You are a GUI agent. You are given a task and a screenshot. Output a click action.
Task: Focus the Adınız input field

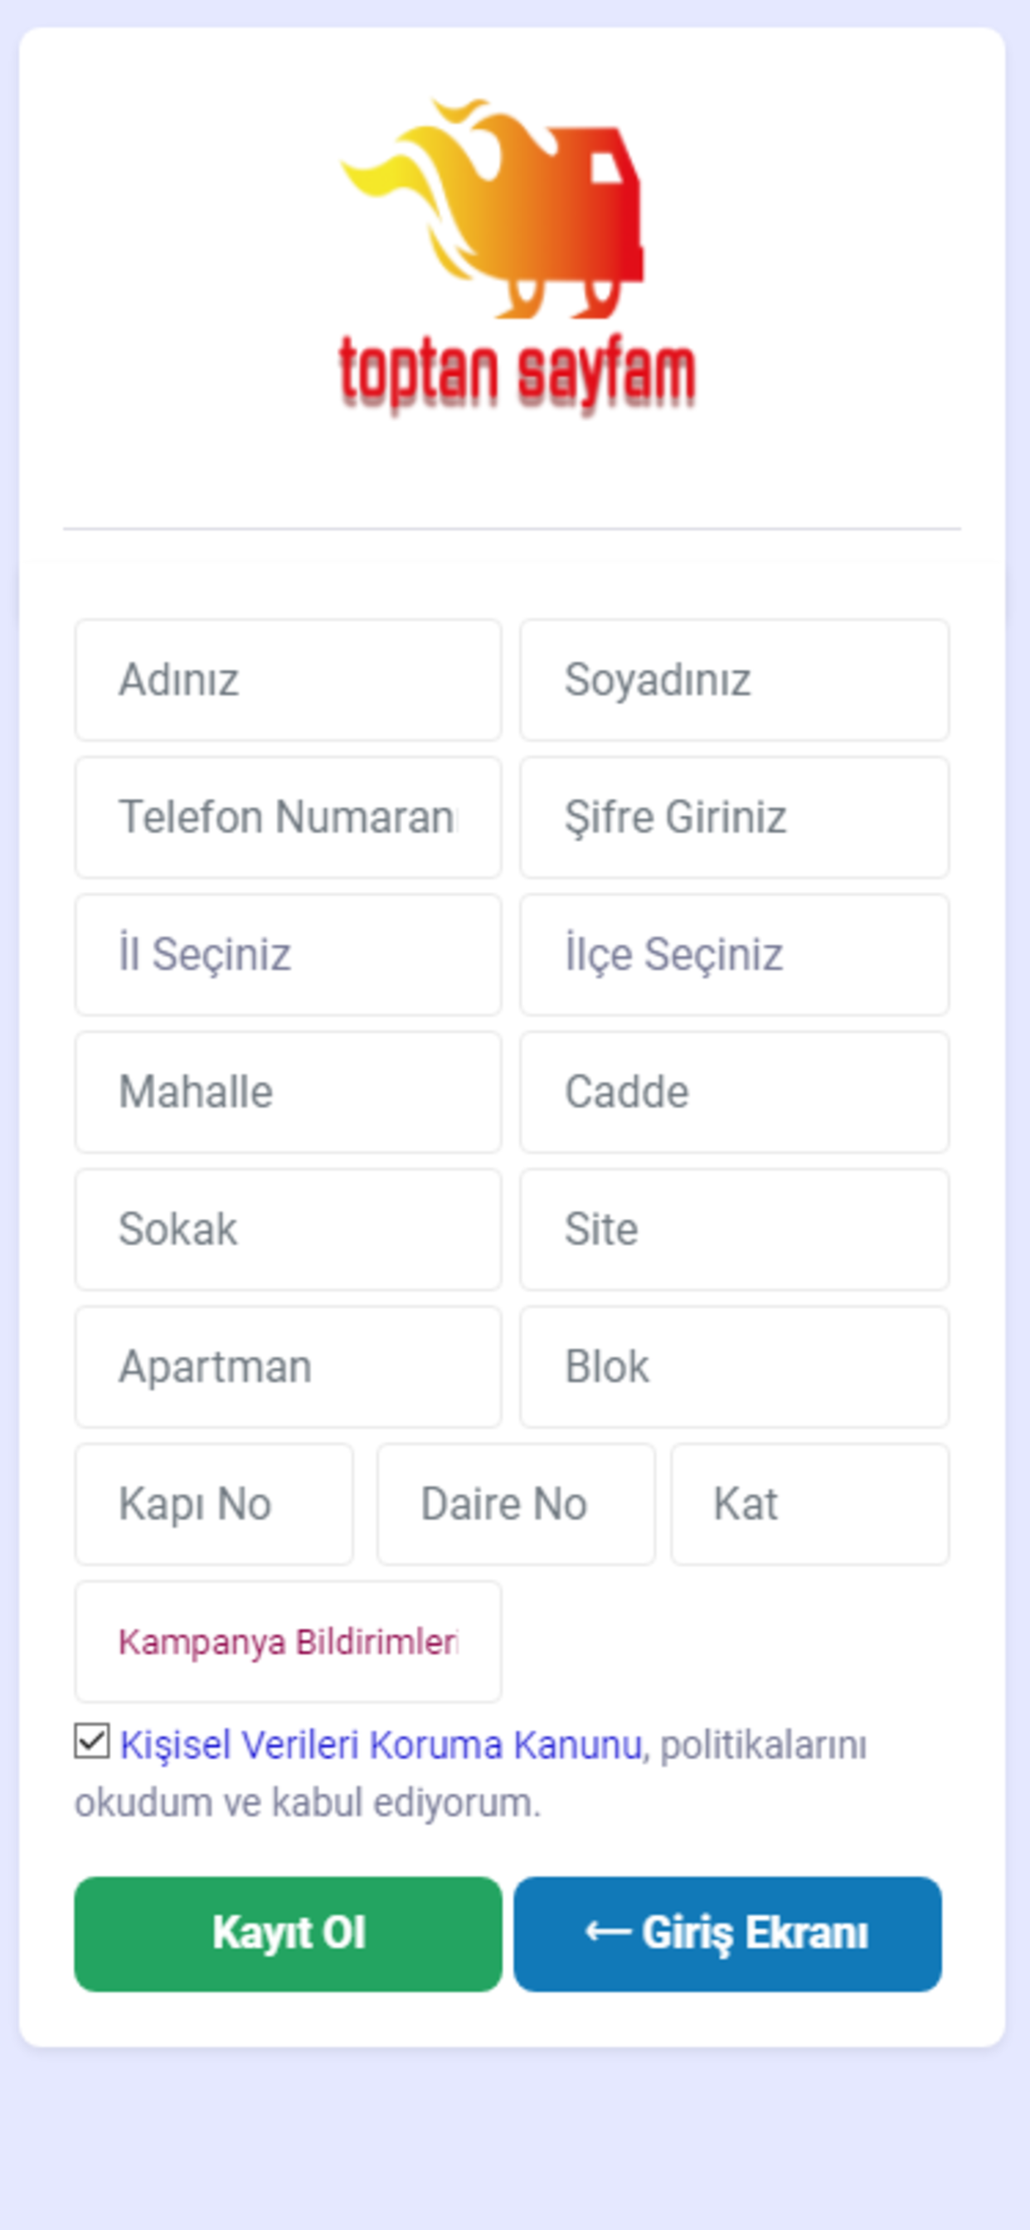(289, 679)
